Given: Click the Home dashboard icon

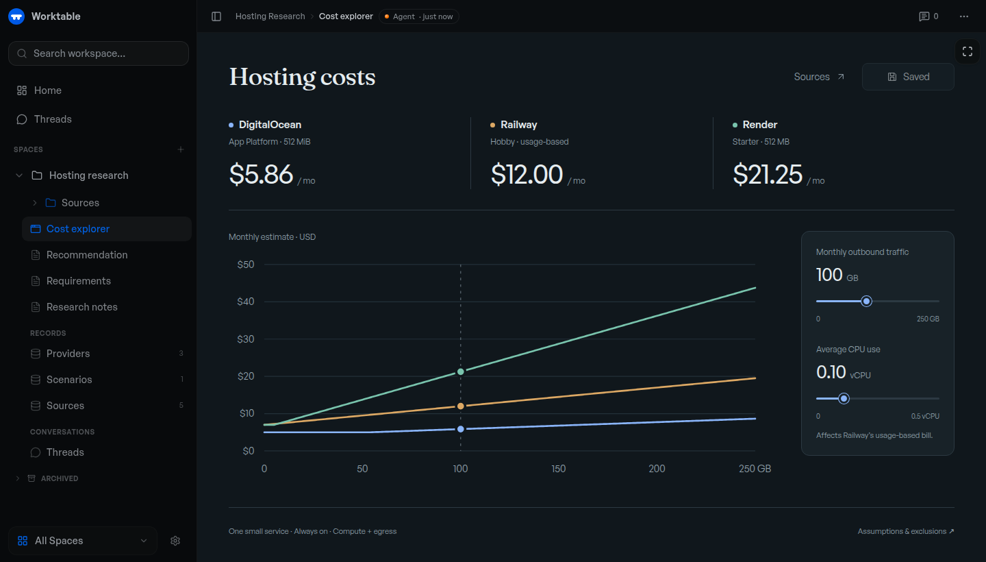Looking at the screenshot, I should click(22, 90).
